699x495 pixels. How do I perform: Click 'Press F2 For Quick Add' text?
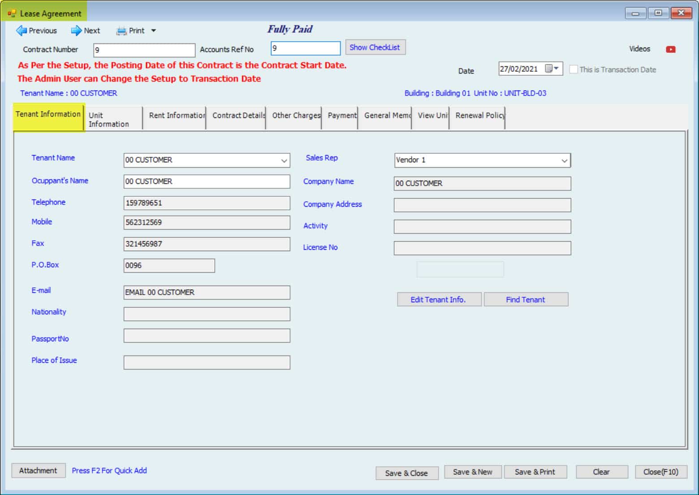coord(109,470)
